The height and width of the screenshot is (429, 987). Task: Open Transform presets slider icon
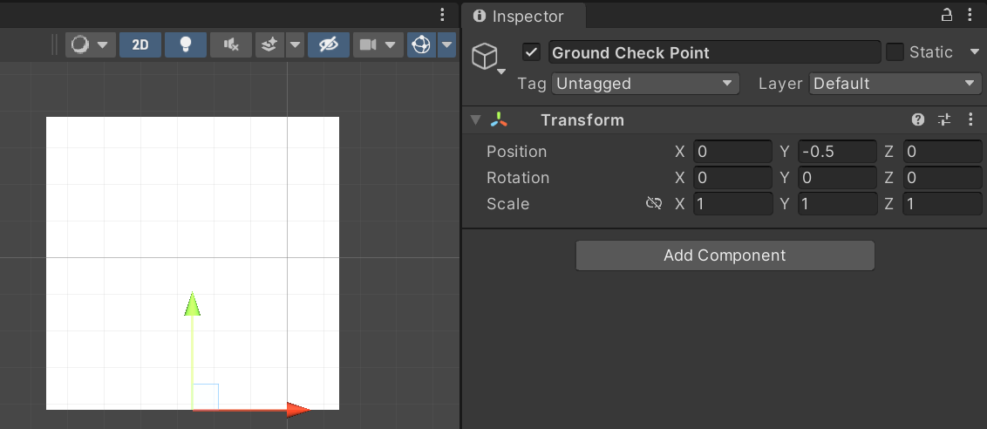click(x=944, y=119)
